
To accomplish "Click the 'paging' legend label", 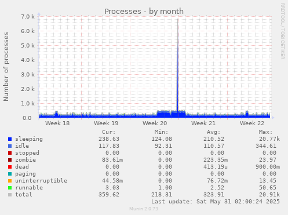I will point(25,174).
